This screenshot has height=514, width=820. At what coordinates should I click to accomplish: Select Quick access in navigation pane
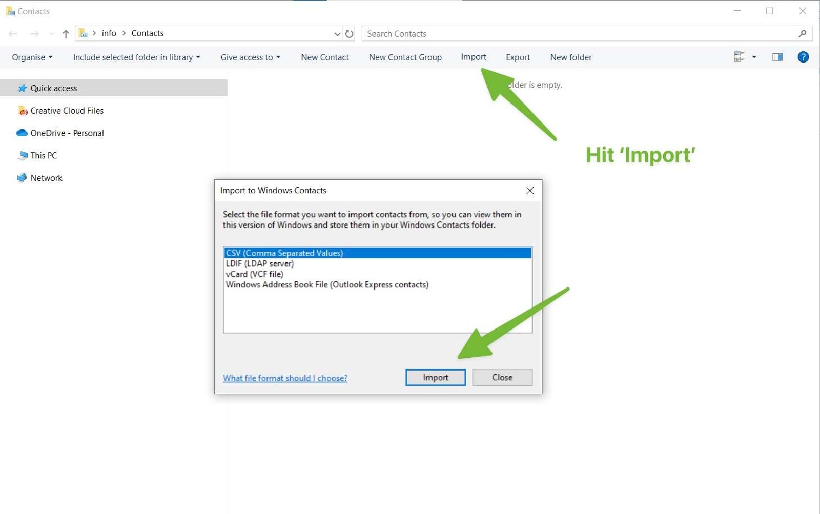(x=114, y=88)
